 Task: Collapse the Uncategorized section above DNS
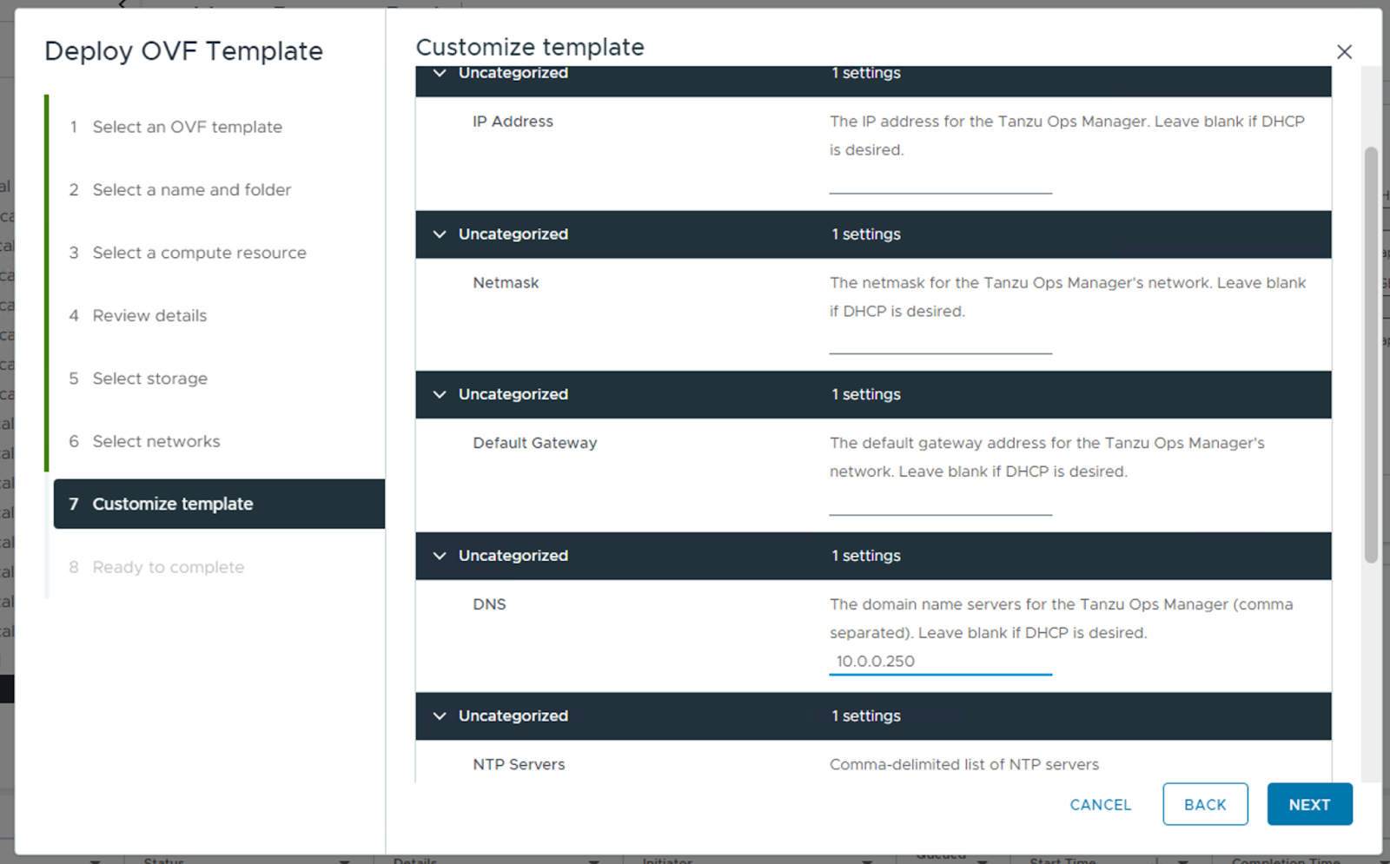click(x=440, y=556)
